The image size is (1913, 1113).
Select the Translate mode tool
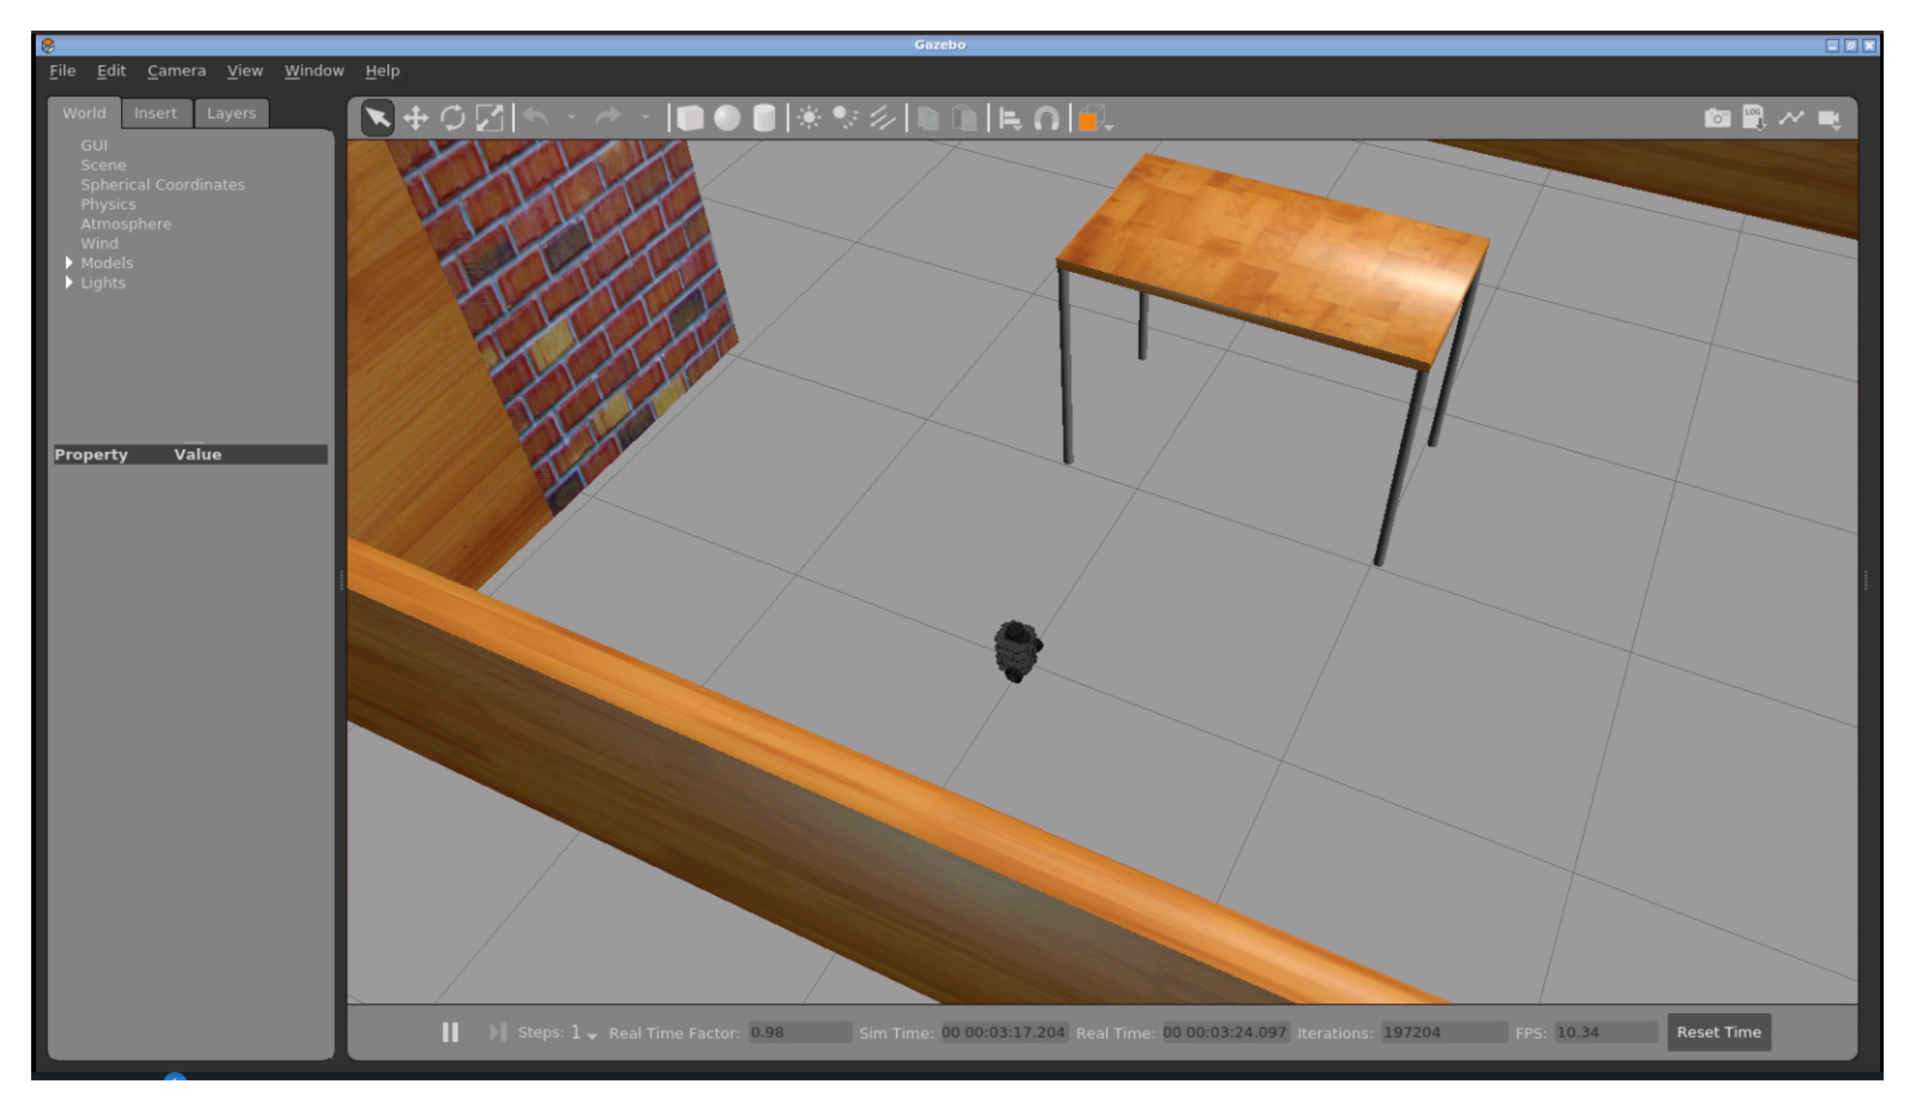click(415, 118)
